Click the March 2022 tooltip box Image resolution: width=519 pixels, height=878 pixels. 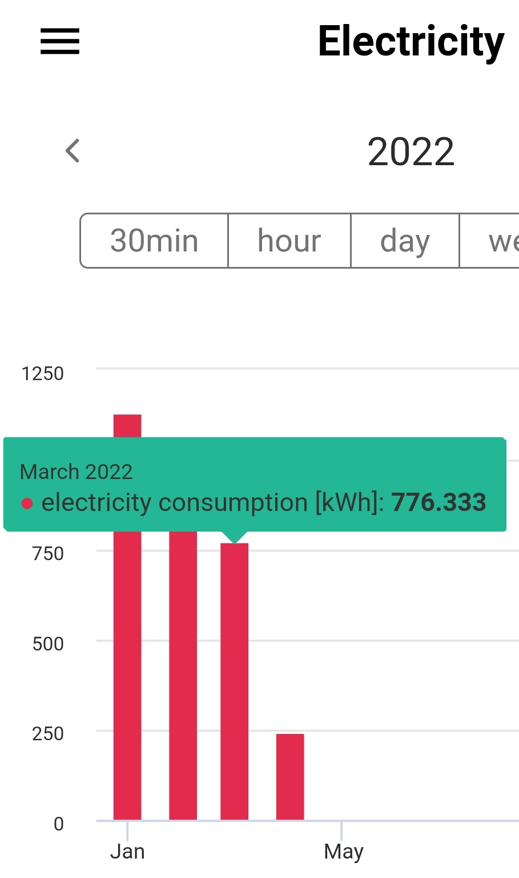[255, 485]
